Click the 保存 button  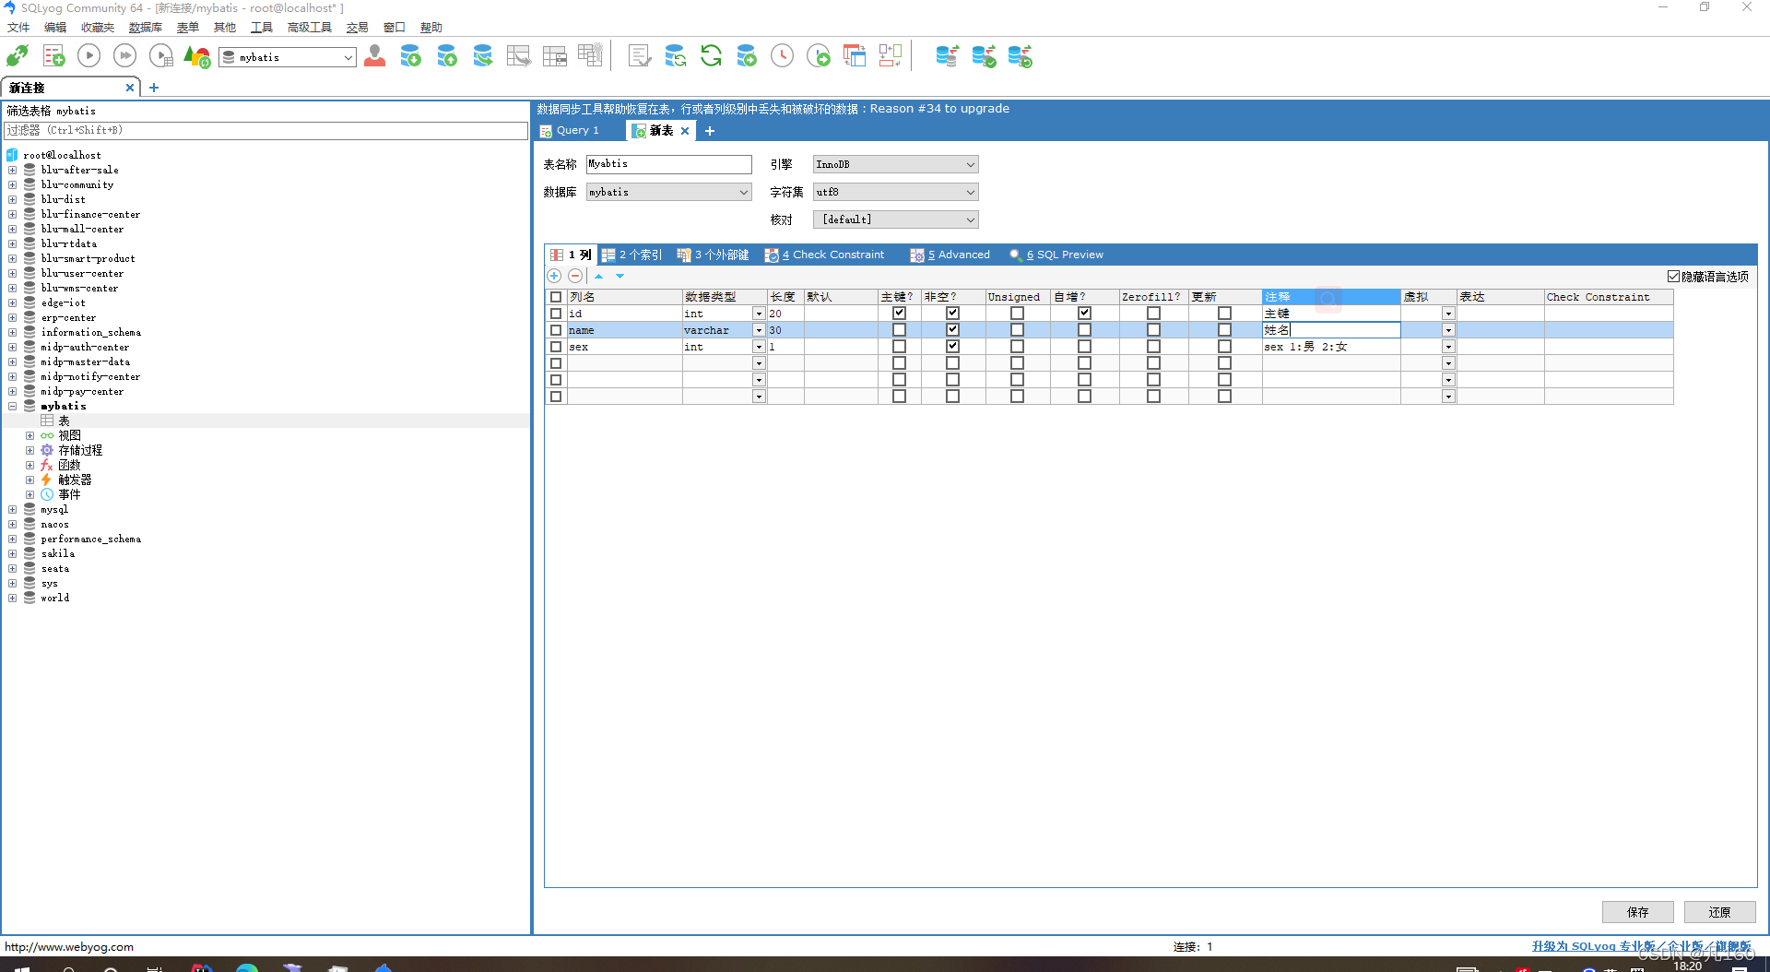click(x=1637, y=912)
